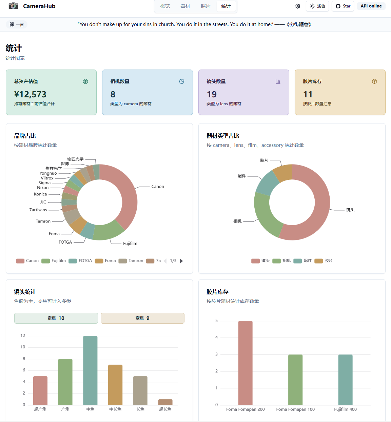391x422 pixels.
Task: Click the pie chart icon on camera count card
Action: point(182,81)
